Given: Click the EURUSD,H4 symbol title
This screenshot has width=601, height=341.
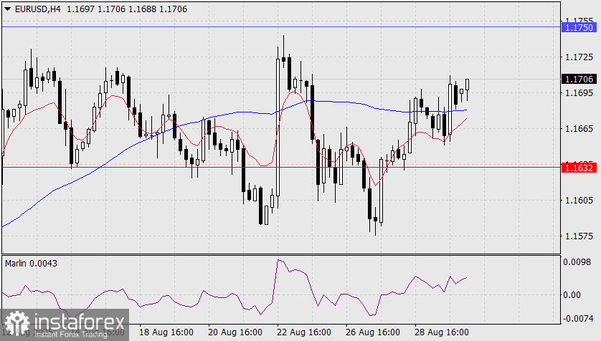Looking at the screenshot, I should pyautogui.click(x=37, y=9).
